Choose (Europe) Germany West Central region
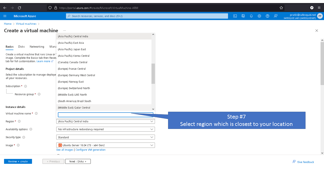This screenshot has width=324, height=182. point(104,75)
